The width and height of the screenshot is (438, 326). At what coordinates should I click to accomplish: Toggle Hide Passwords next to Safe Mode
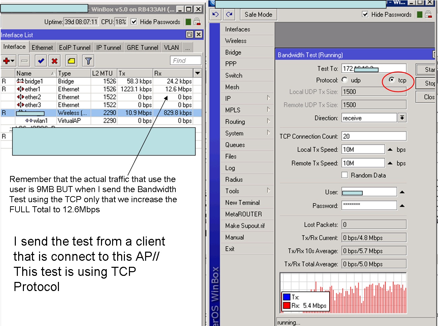click(x=365, y=14)
